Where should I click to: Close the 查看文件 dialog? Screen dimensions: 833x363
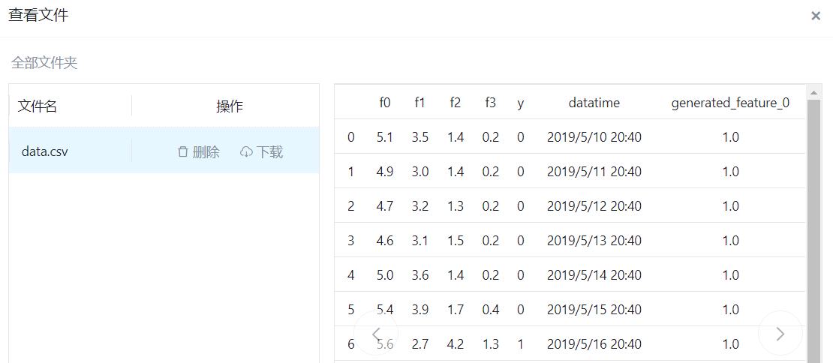click(816, 16)
